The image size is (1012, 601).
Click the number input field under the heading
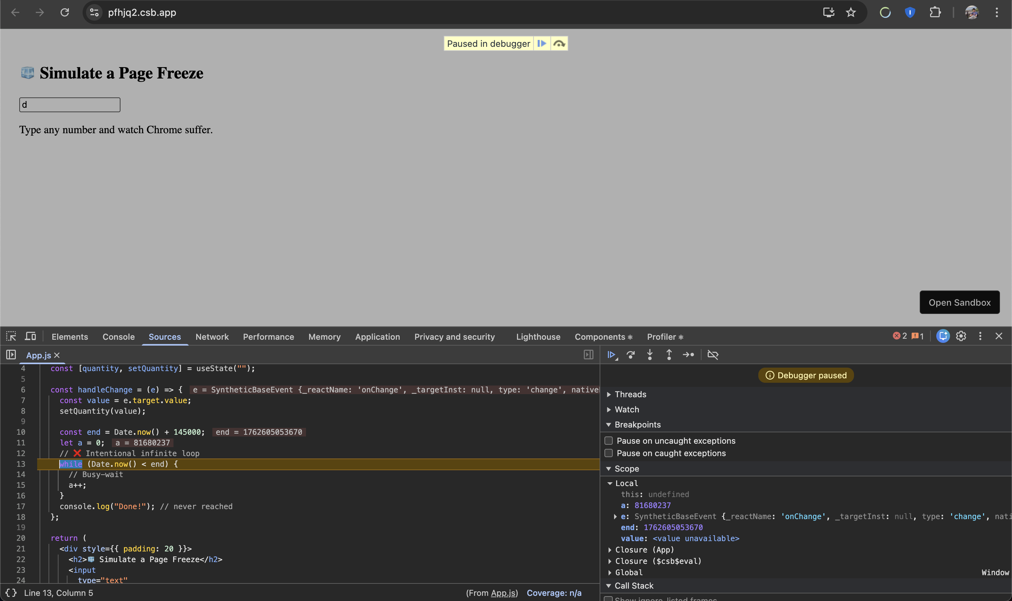click(69, 105)
